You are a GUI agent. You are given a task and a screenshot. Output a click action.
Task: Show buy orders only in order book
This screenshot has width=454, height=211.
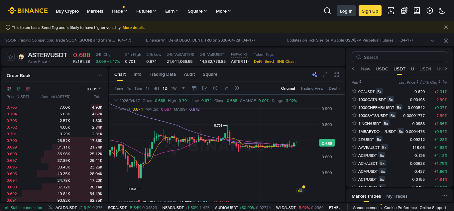[19, 89]
